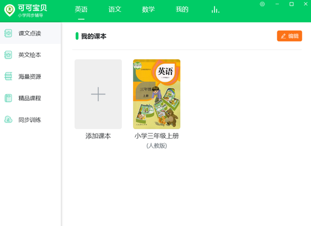Open the statistics bar chart icon
Image resolution: width=311 pixels, height=226 pixels.
point(215,10)
